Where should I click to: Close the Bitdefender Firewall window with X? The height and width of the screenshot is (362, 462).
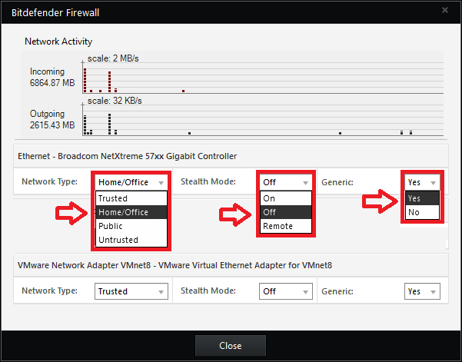(x=445, y=10)
